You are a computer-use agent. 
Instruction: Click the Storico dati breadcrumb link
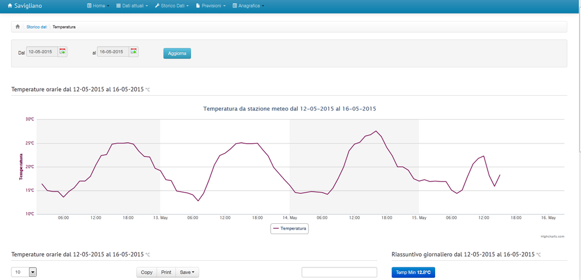pyautogui.click(x=36, y=27)
